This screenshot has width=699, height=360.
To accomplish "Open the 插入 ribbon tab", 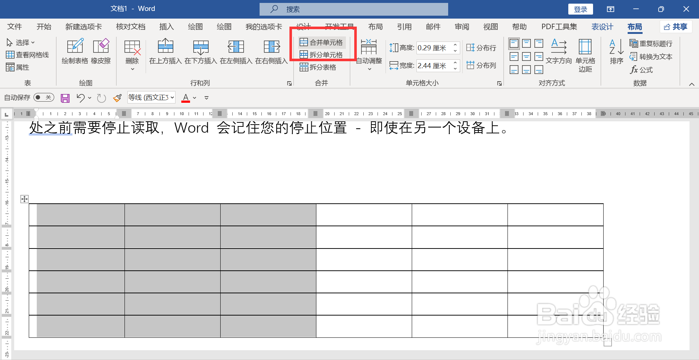I will (x=166, y=27).
